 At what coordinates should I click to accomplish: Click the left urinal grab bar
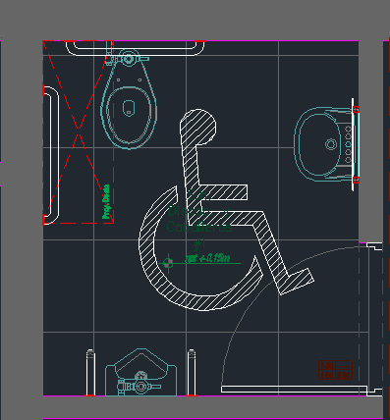point(90,373)
